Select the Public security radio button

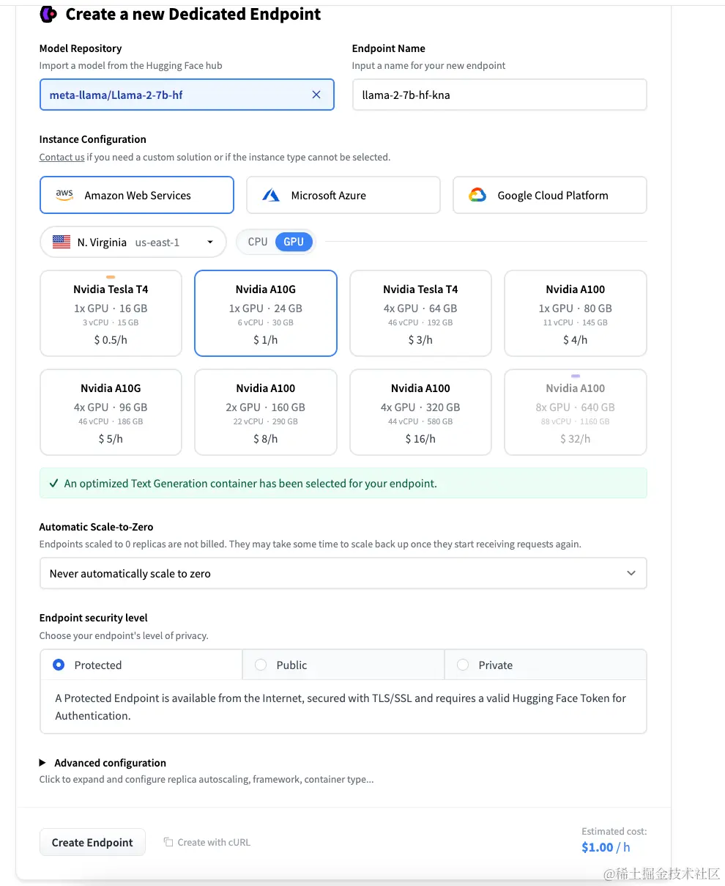point(261,665)
